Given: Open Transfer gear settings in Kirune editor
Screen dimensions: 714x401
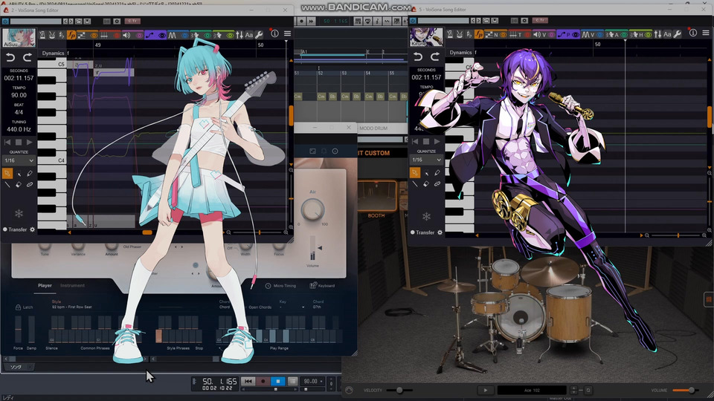Looking at the screenshot, I should 440,232.
